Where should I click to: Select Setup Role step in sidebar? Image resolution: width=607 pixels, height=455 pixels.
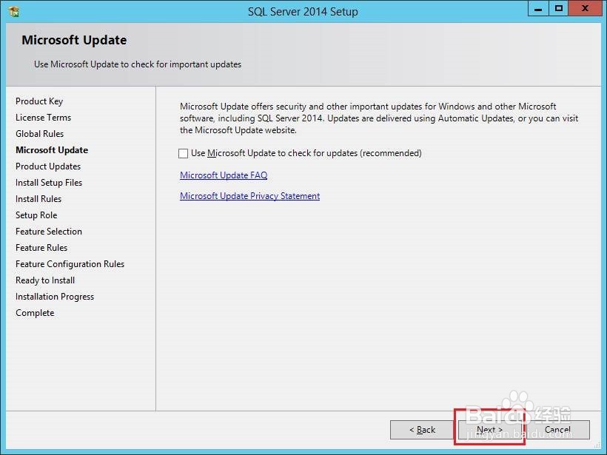click(x=36, y=215)
